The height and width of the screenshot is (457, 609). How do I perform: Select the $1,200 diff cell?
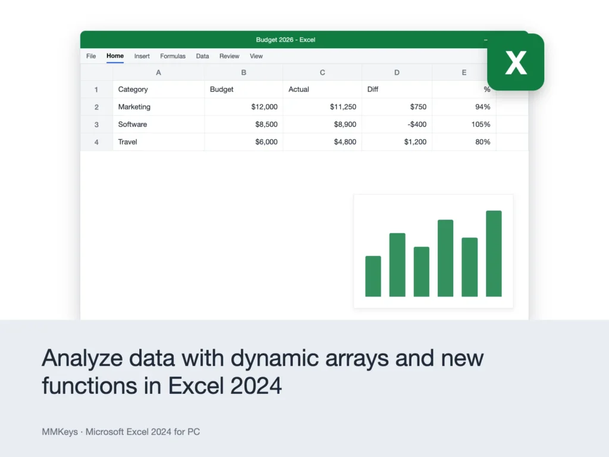(397, 142)
